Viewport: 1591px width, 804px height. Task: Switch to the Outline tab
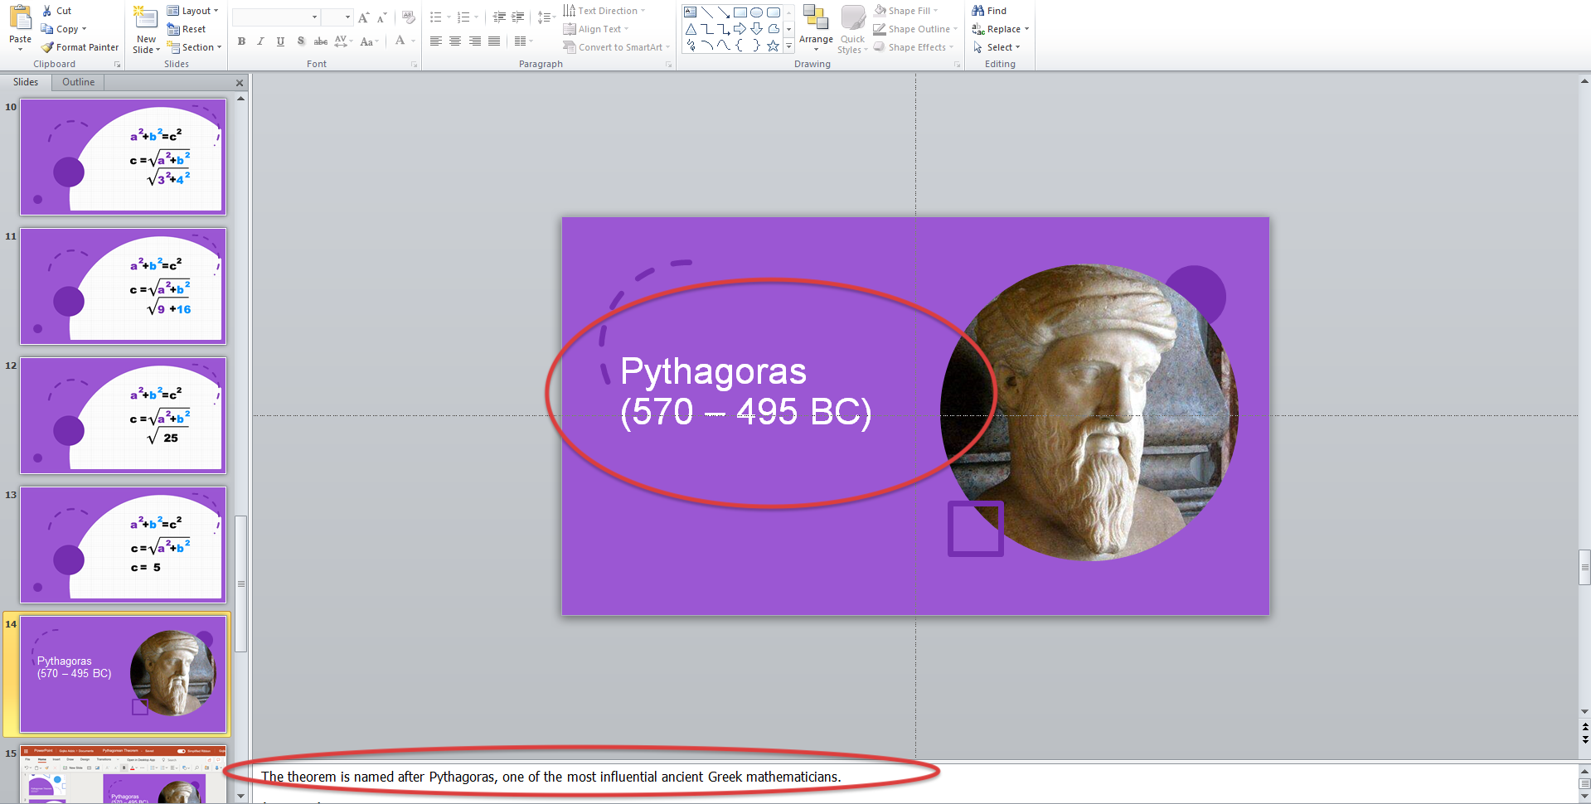78,82
